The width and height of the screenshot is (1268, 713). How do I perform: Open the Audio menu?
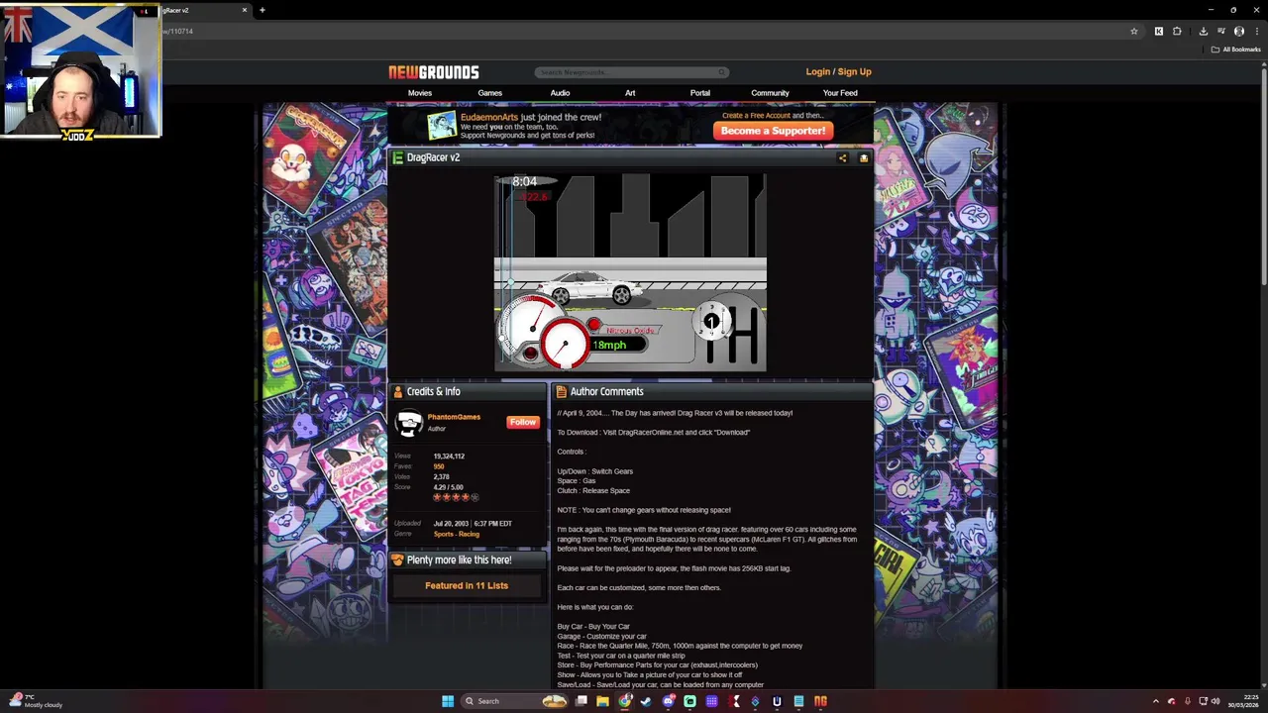coord(560,93)
